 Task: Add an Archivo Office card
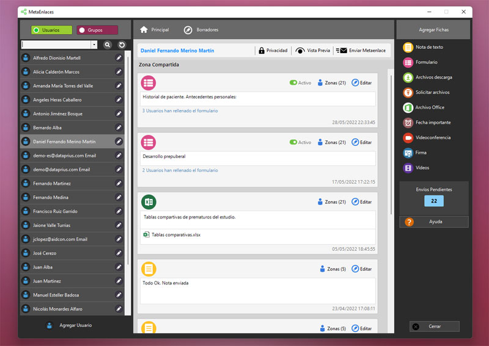click(424, 107)
